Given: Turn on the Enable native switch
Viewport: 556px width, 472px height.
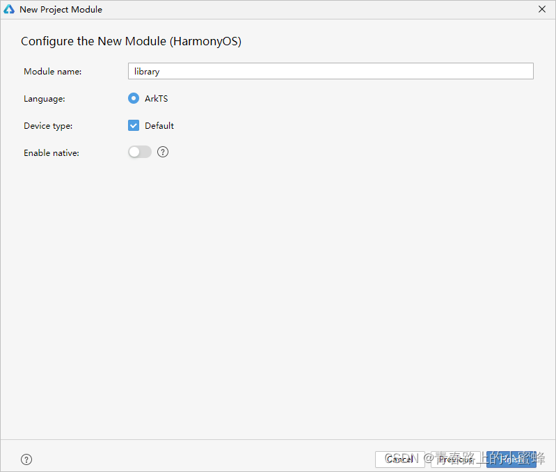Looking at the screenshot, I should [x=140, y=152].
